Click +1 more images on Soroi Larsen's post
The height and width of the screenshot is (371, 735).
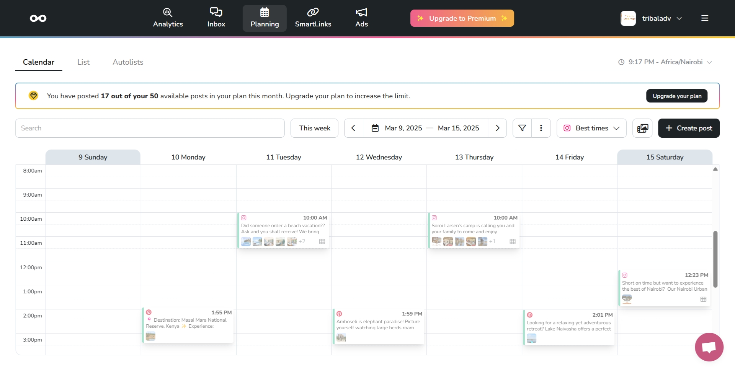click(492, 241)
